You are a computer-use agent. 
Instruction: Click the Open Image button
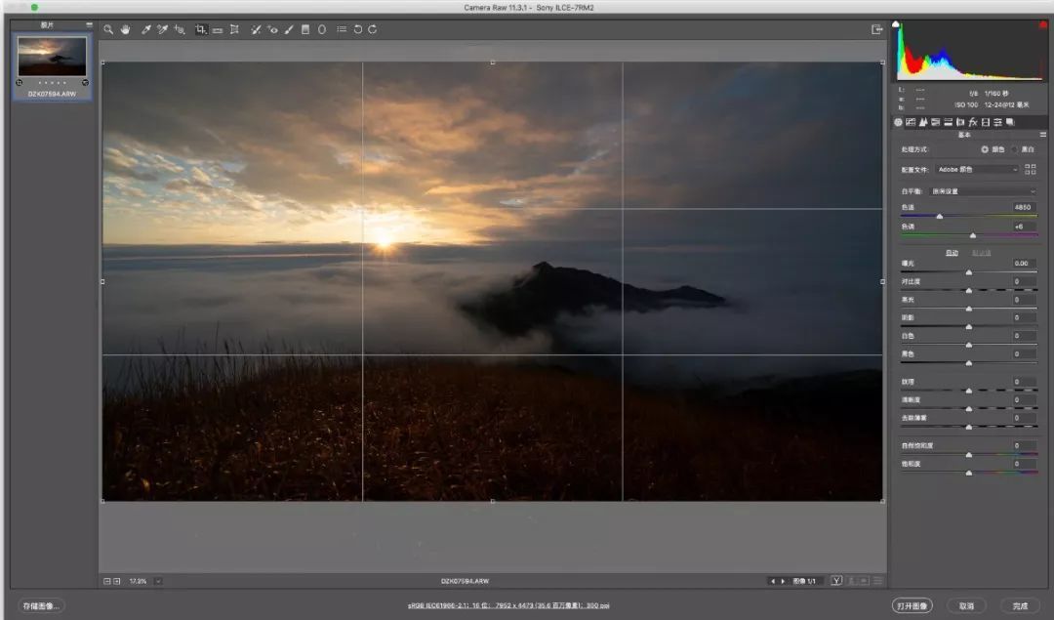pyautogui.click(x=912, y=606)
